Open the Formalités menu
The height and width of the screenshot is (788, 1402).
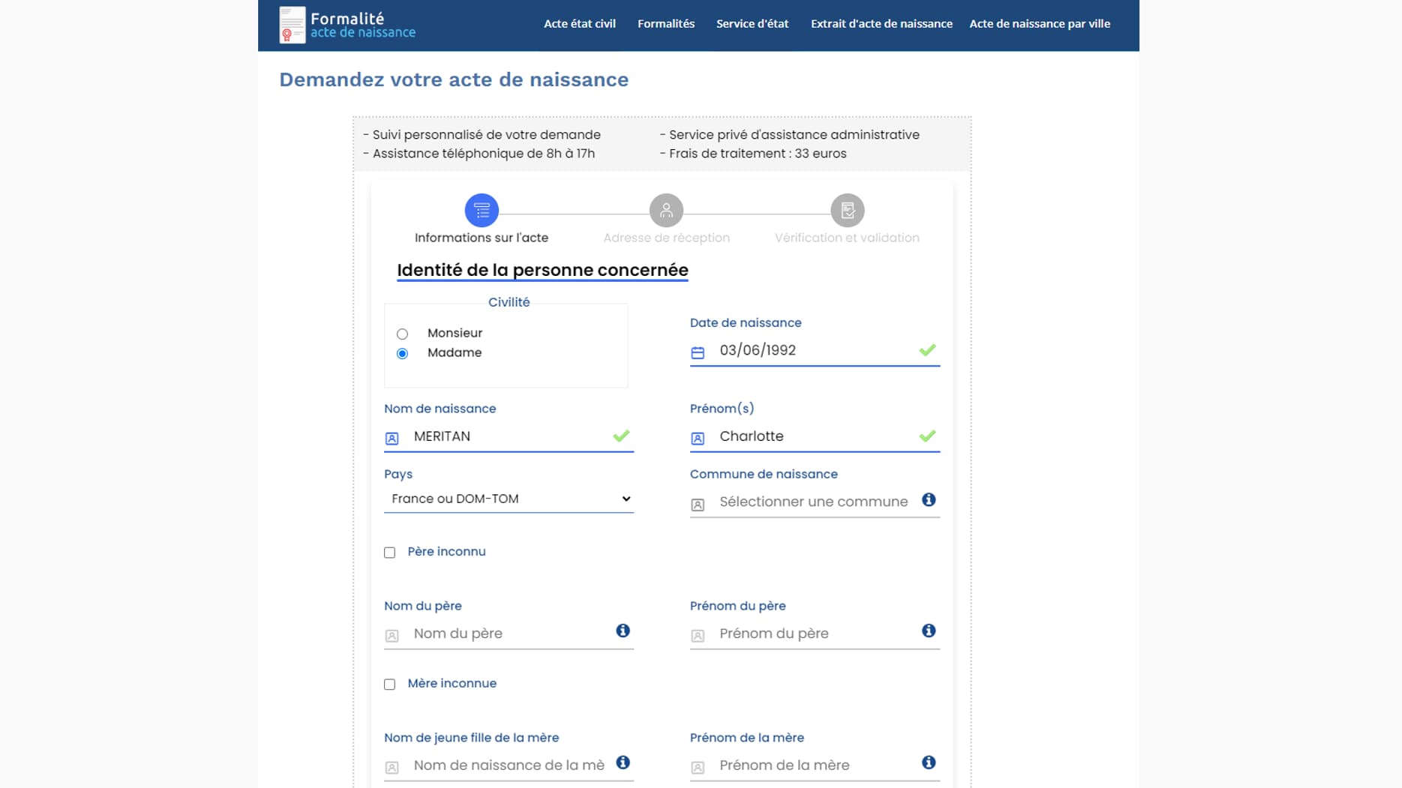(x=666, y=24)
